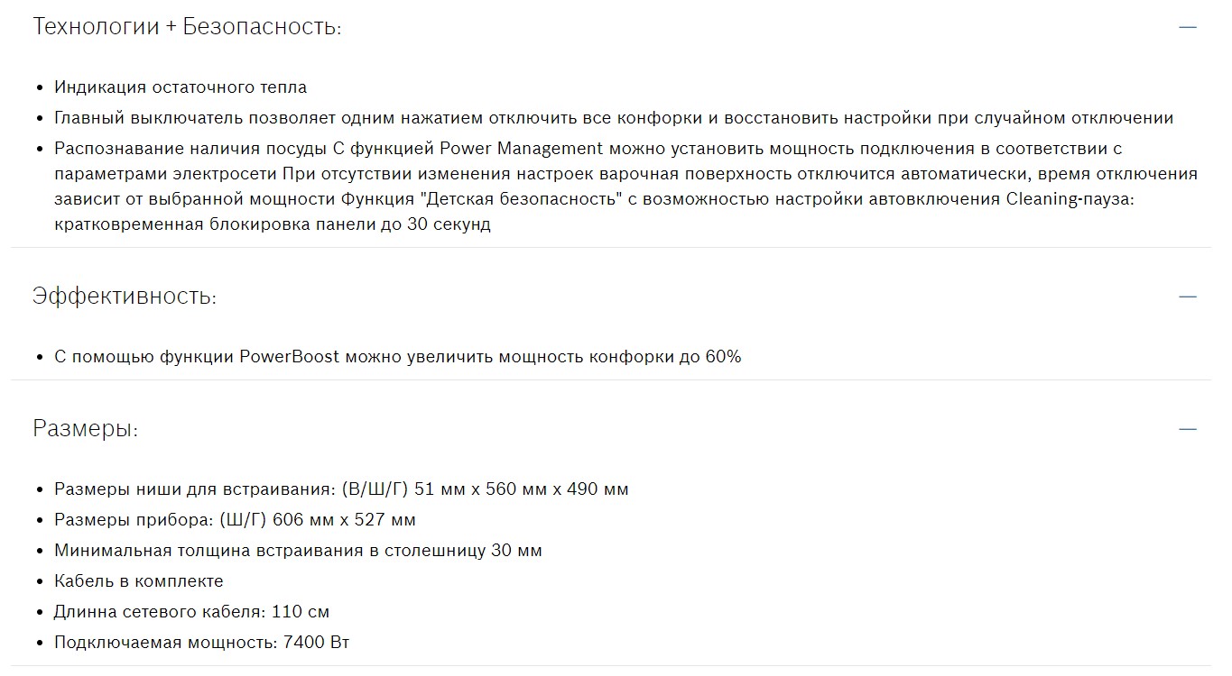This screenshot has width=1232, height=676.
Task: Click the Длинна сетевого кабеля item
Action: [x=191, y=612]
